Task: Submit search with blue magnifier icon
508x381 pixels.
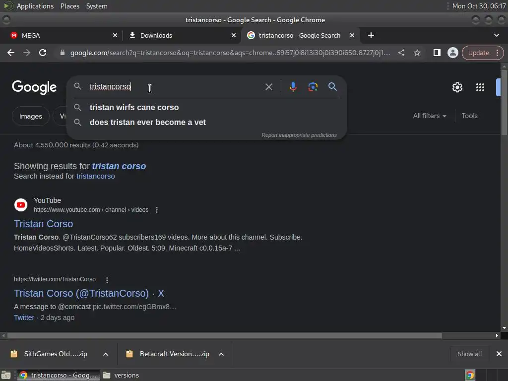Action: point(332,87)
